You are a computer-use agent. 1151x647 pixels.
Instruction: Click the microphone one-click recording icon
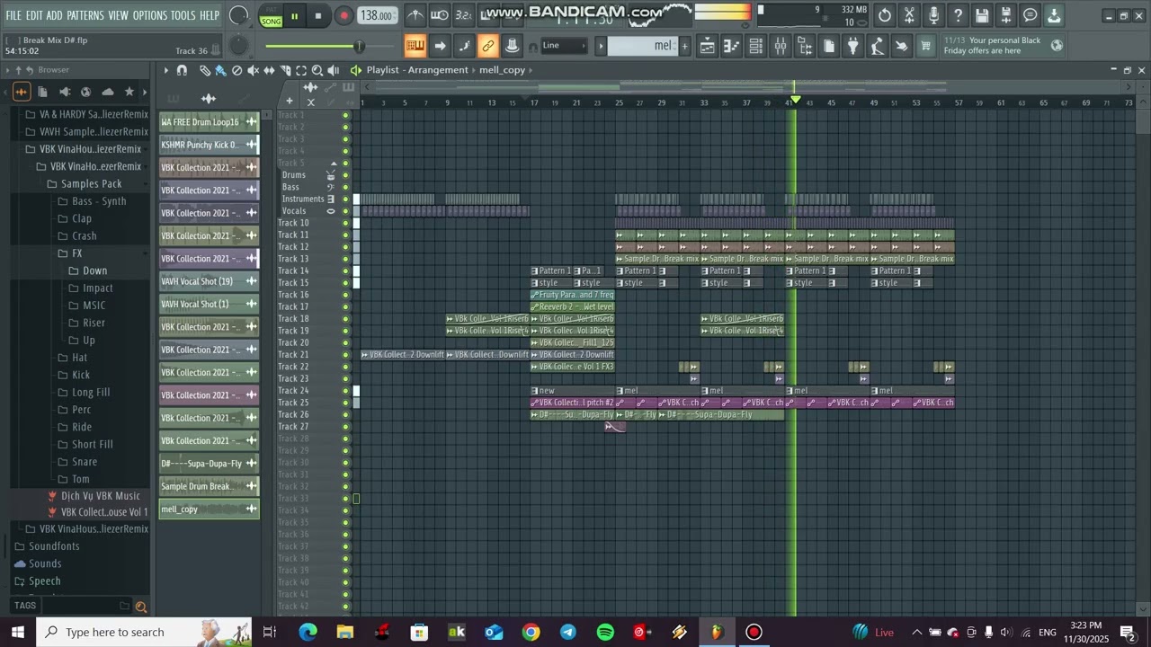[x=933, y=15]
